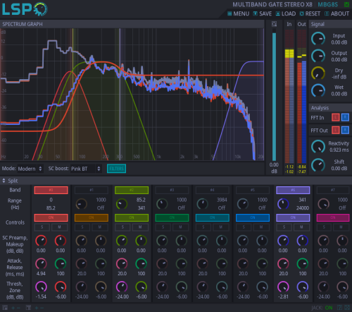
Task: Click the Reactivity knob
Action: click(x=318, y=147)
